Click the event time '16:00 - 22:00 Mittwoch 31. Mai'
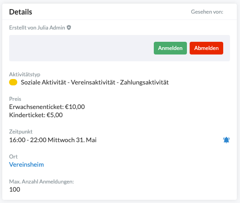Screen dimensions: 240x203 click(x=53, y=140)
